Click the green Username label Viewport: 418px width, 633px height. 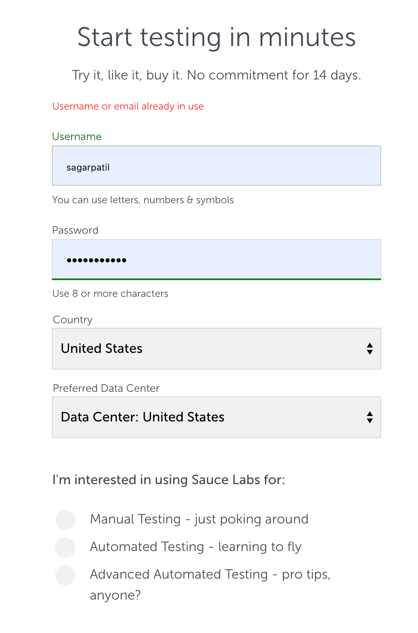point(77,137)
